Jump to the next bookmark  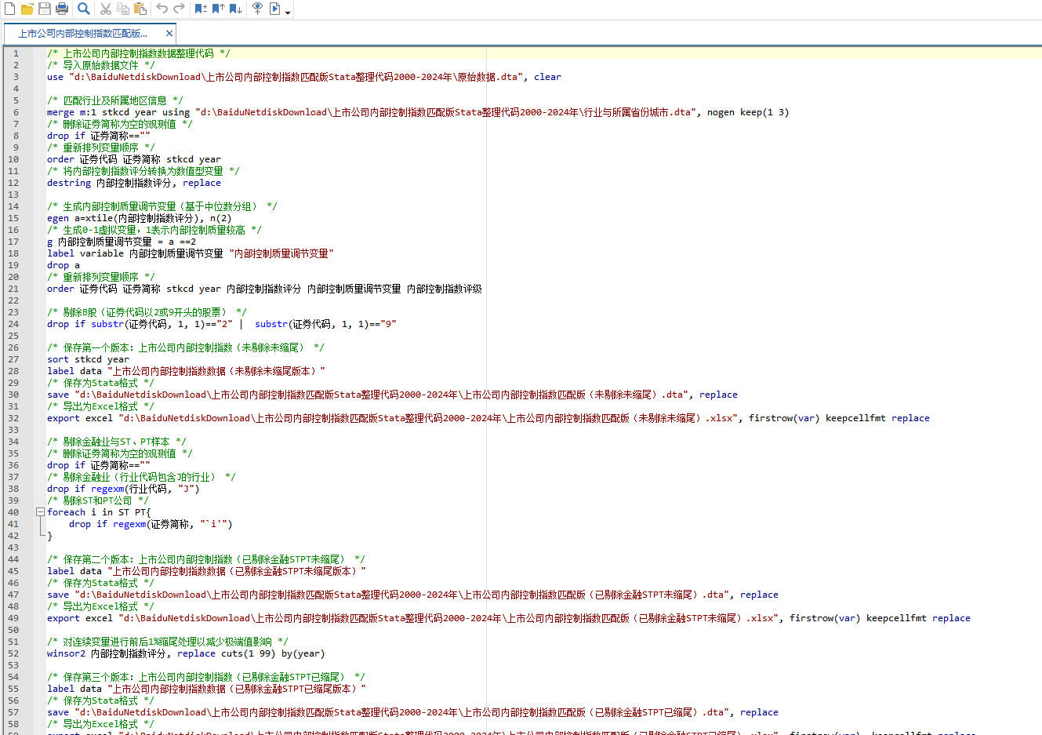point(235,9)
